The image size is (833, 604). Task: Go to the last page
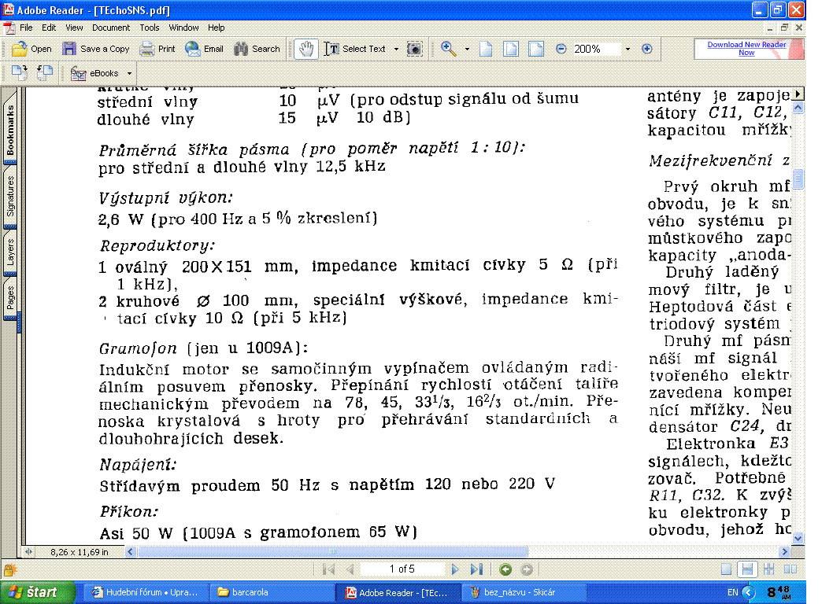click(x=476, y=569)
